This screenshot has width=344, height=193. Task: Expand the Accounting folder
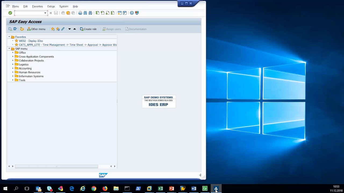click(13, 68)
